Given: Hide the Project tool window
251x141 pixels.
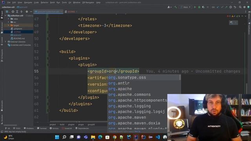Looking at the screenshot, I should 31,12.
